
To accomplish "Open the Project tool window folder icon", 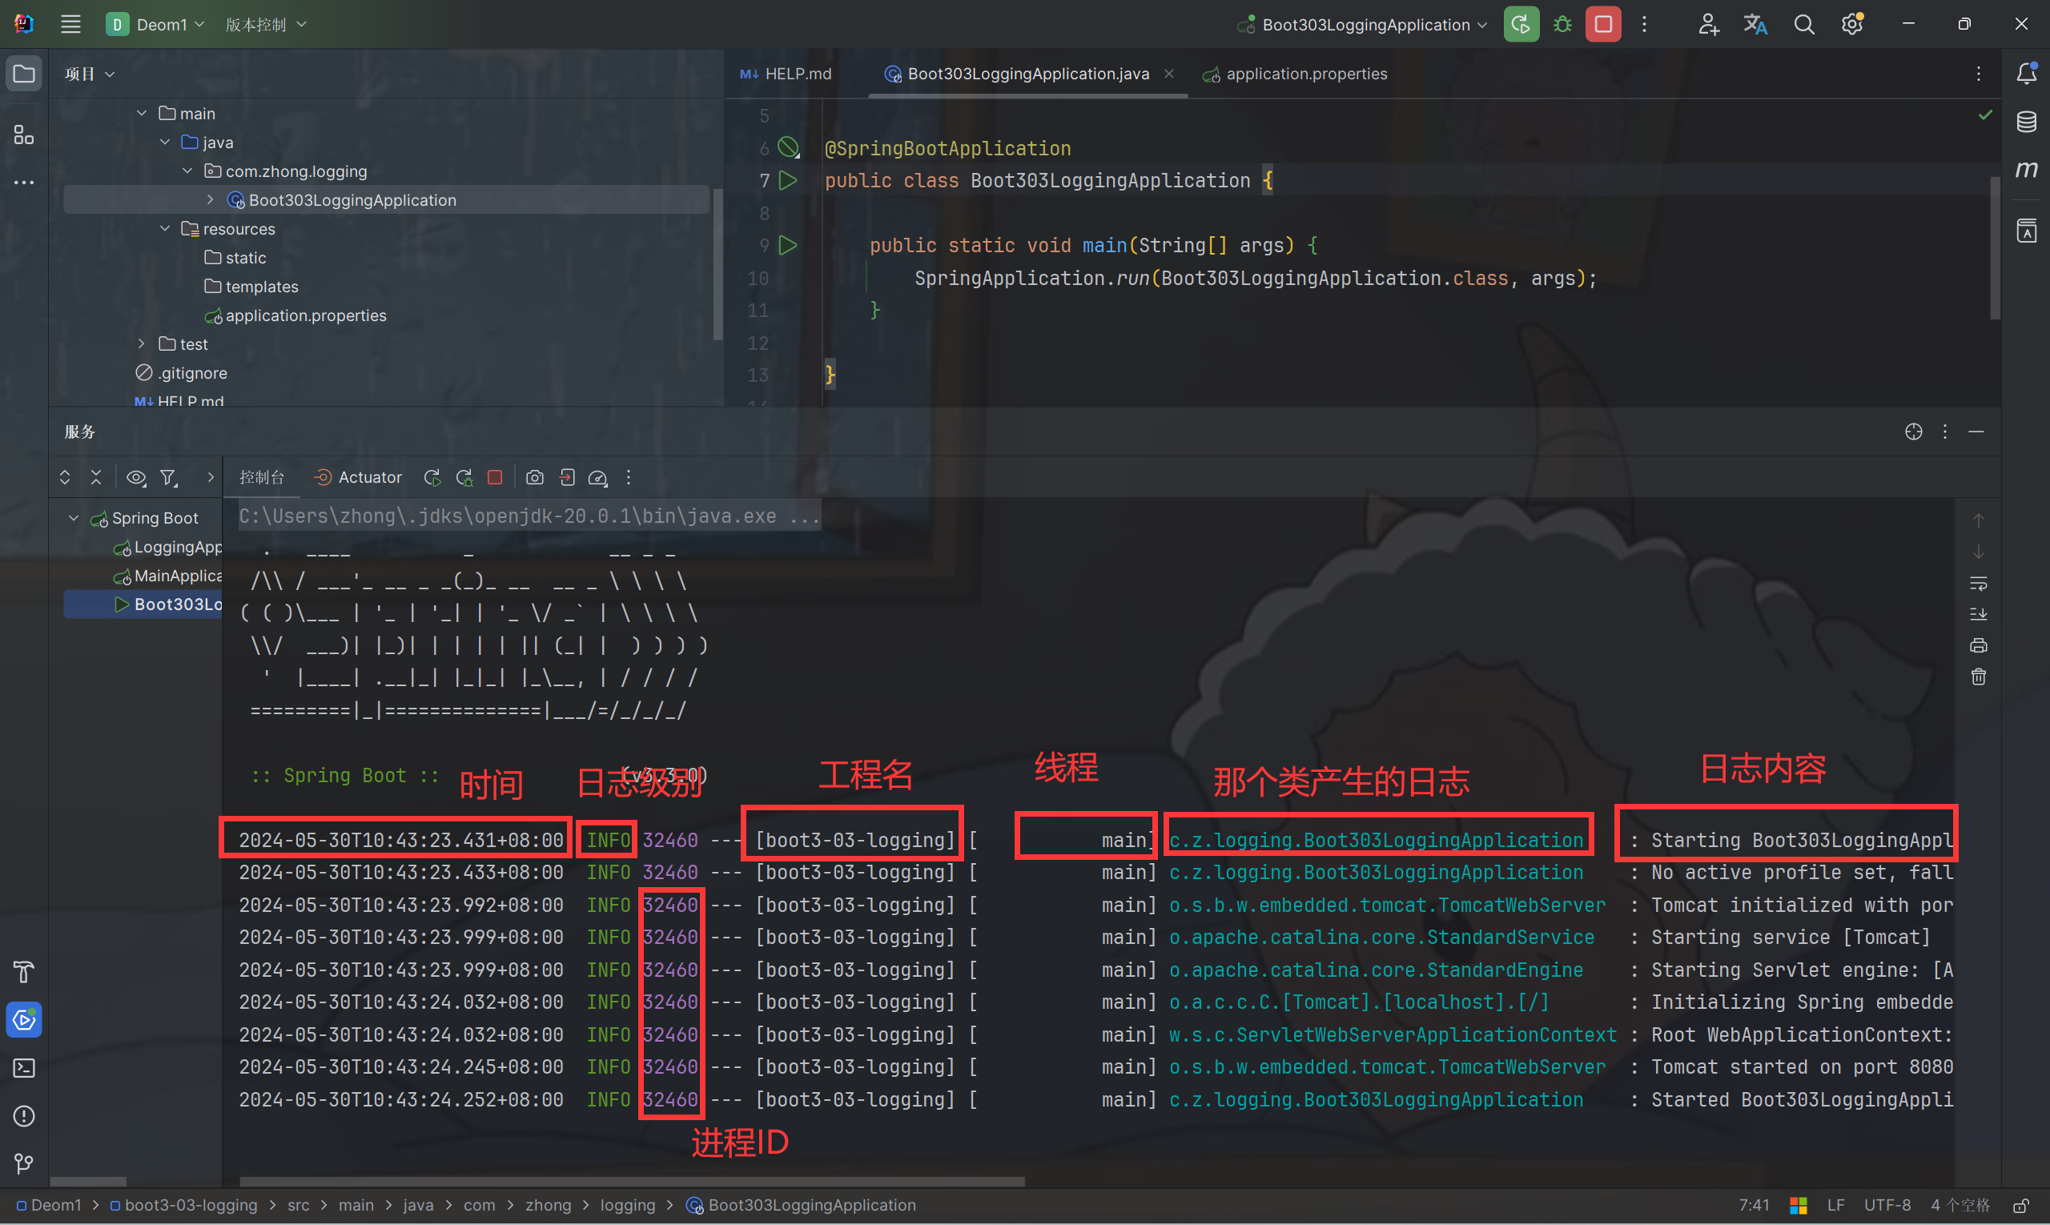I will pos(24,74).
